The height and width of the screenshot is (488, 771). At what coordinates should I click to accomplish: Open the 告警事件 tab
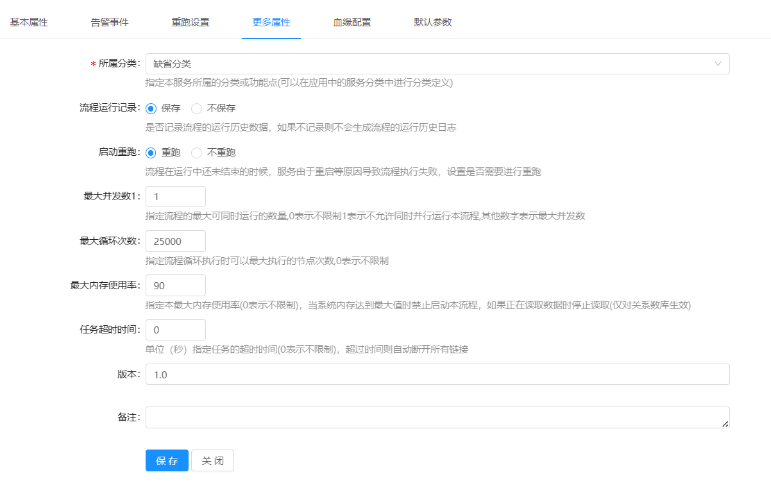110,22
